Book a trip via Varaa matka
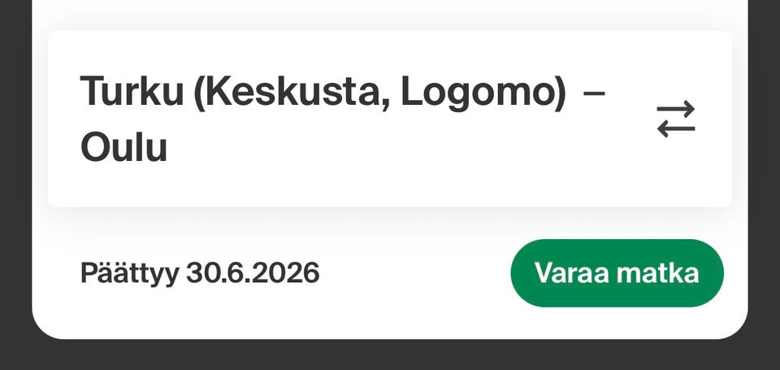Screen dimensions: 780x370 click(617, 273)
